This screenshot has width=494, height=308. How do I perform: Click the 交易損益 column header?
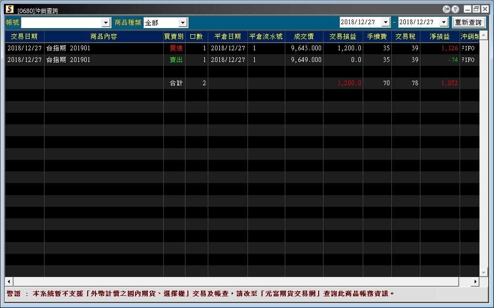click(x=343, y=36)
